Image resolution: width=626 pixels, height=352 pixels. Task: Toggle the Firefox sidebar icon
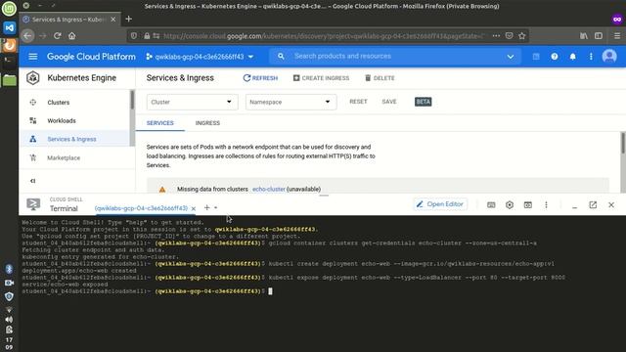click(x=599, y=36)
